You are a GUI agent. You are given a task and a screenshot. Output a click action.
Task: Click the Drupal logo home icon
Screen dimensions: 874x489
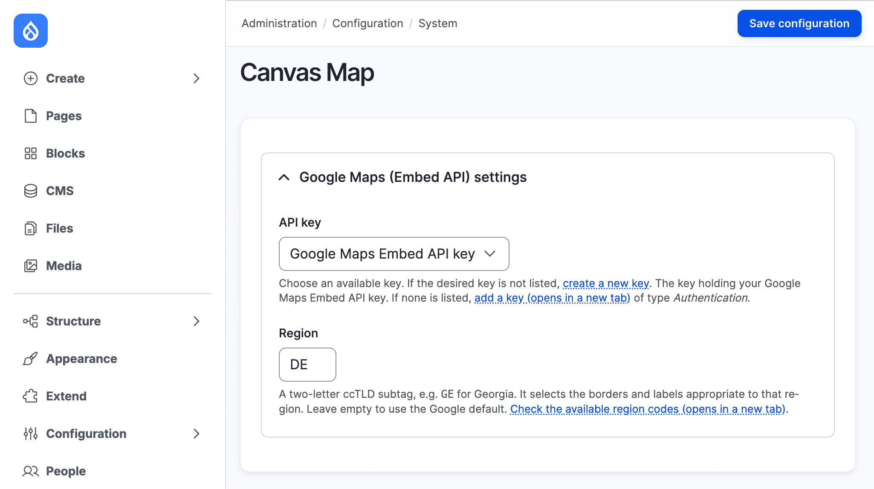pyautogui.click(x=31, y=31)
